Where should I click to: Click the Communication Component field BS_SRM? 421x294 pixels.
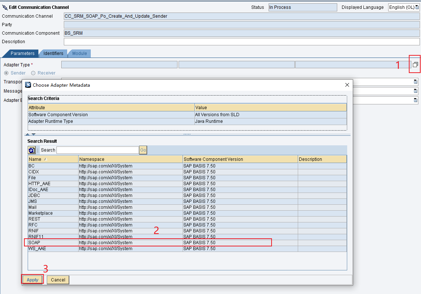(242, 33)
